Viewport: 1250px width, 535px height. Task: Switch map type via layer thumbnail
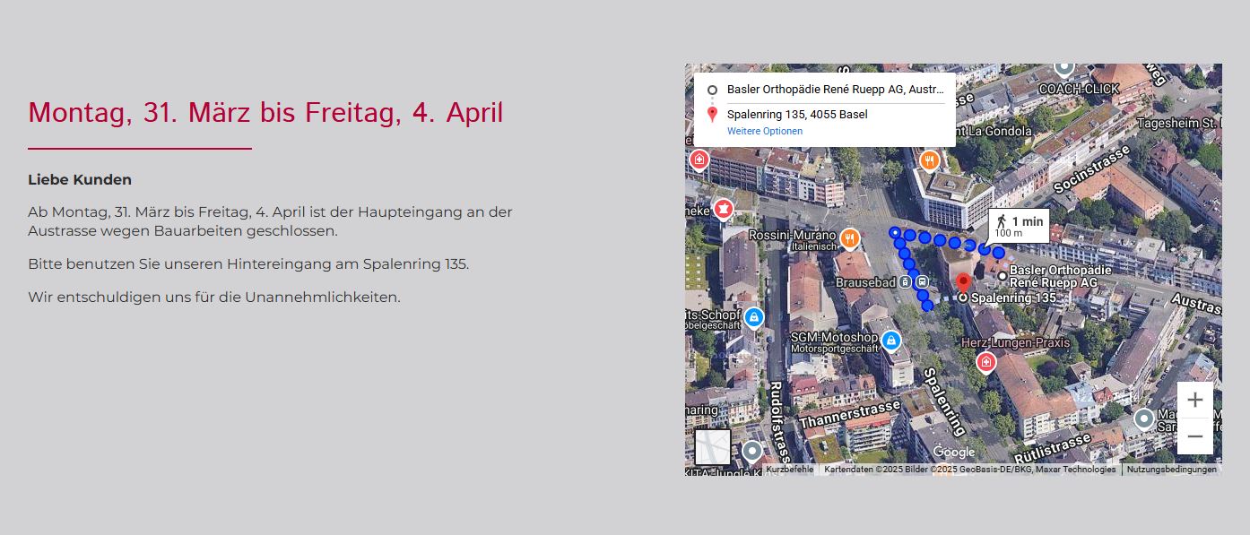pyautogui.click(x=713, y=447)
